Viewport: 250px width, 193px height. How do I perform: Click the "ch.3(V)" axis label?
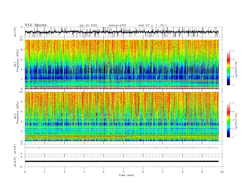click(x=15, y=149)
